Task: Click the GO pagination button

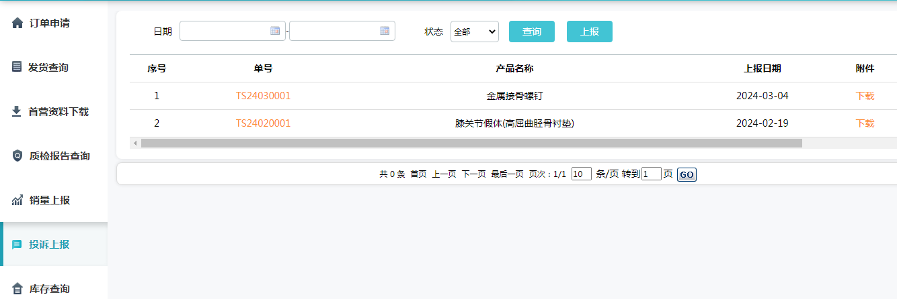Action: click(x=687, y=174)
